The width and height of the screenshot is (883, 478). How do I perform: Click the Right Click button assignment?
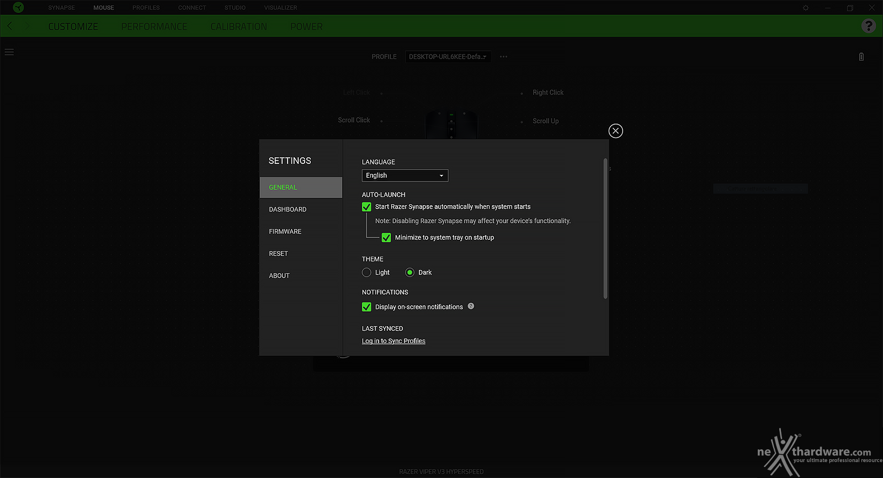(548, 93)
